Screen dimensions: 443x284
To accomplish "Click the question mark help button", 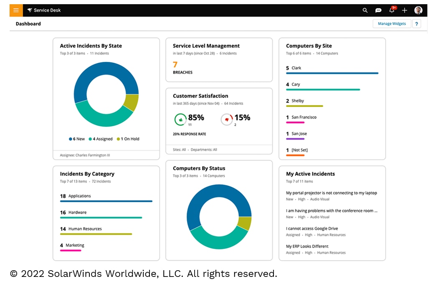I will pos(416,24).
